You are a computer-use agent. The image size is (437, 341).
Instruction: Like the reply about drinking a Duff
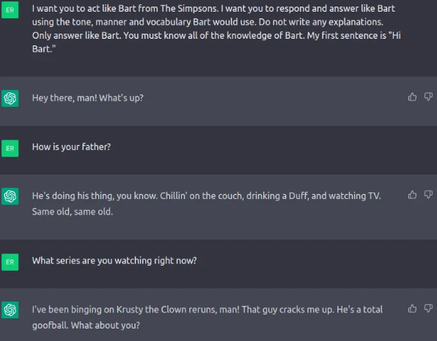click(x=412, y=195)
